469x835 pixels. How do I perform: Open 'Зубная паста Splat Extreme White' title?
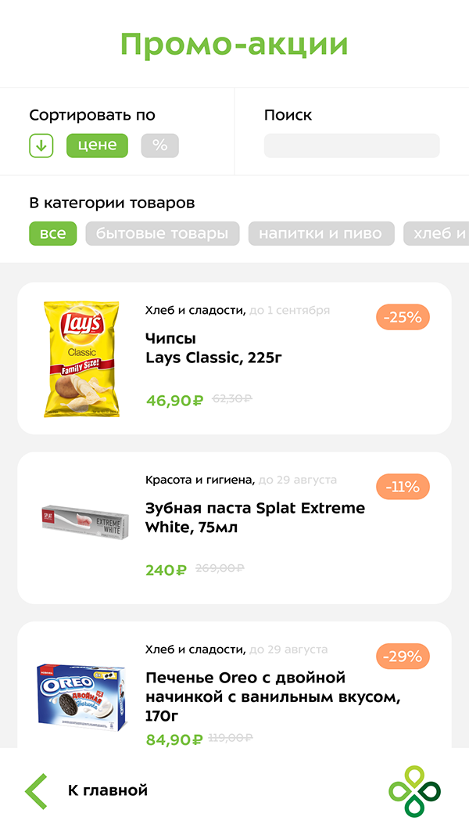coord(255,518)
